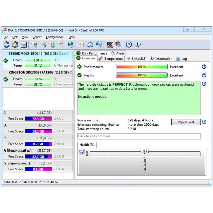Click the comment input field
This screenshot has height=213, width=213.
pyautogui.click(x=138, y=136)
